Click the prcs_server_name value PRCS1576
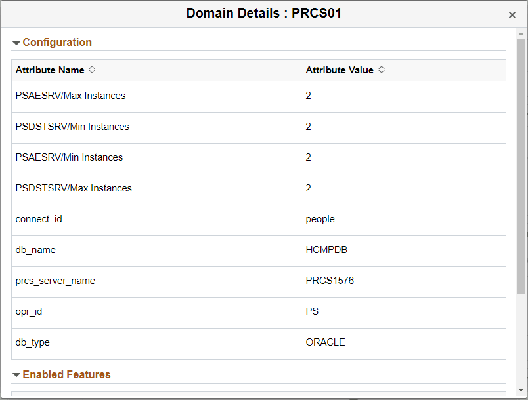528x400 pixels. [330, 281]
